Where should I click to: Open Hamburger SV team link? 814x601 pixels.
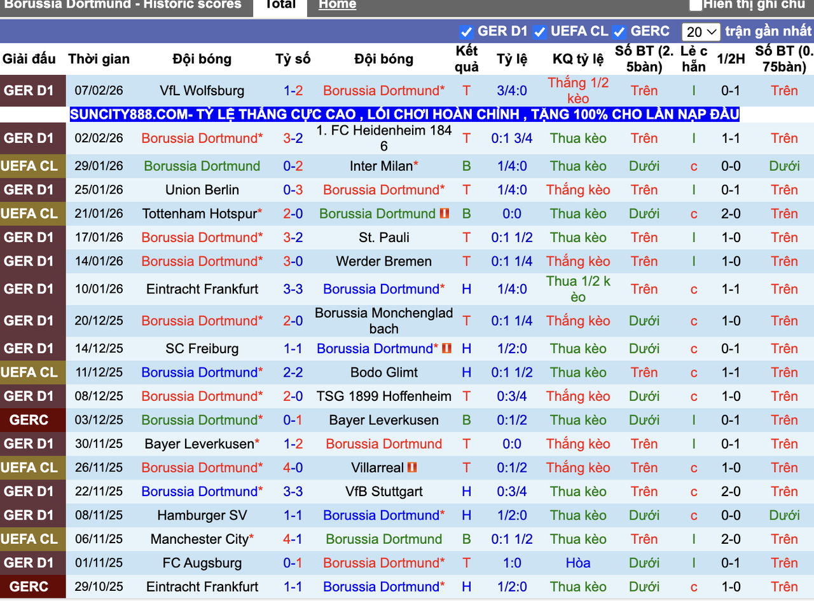point(202,515)
